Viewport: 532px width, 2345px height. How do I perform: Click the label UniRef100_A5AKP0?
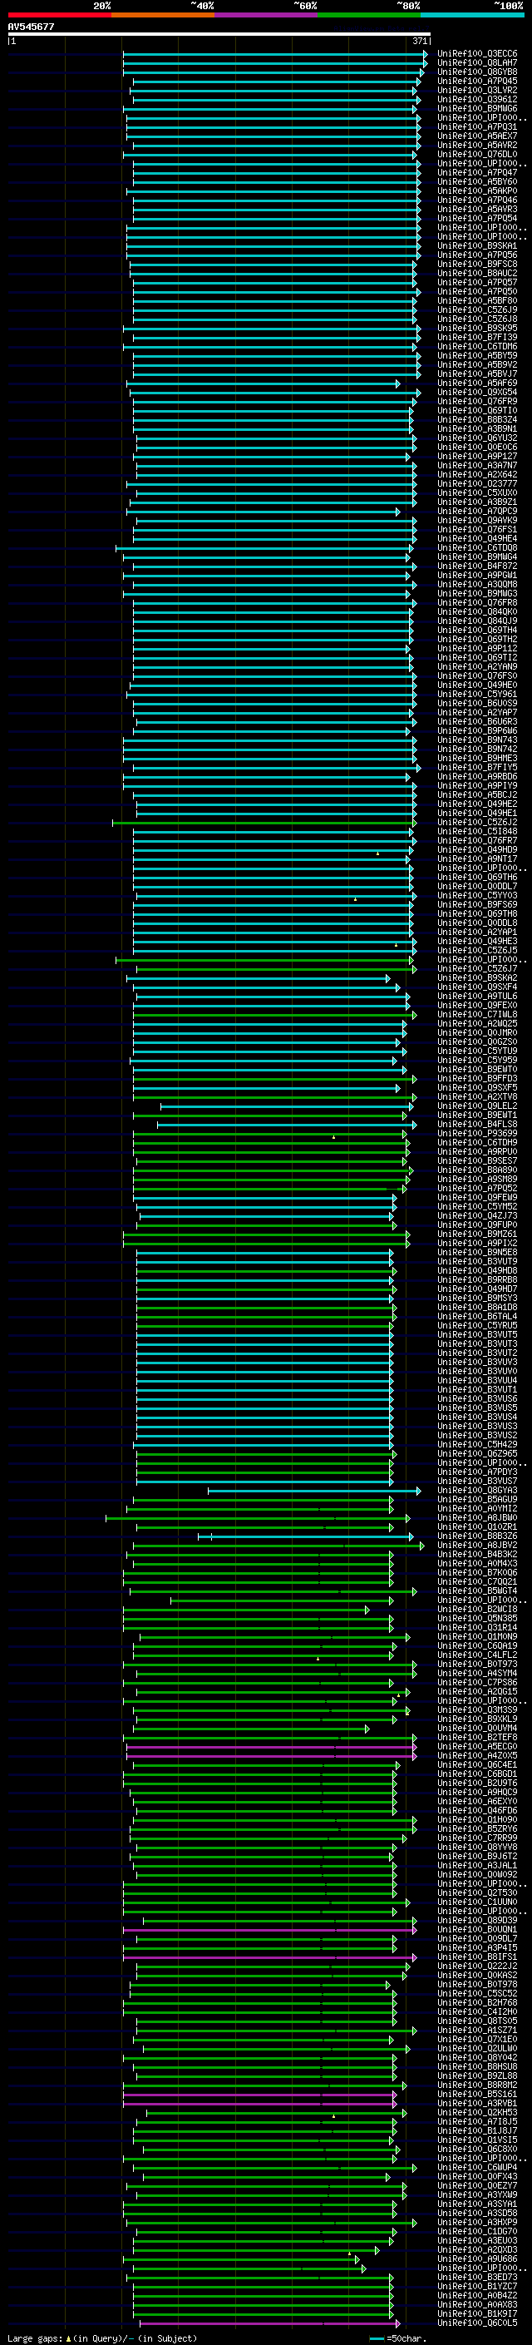(x=477, y=191)
